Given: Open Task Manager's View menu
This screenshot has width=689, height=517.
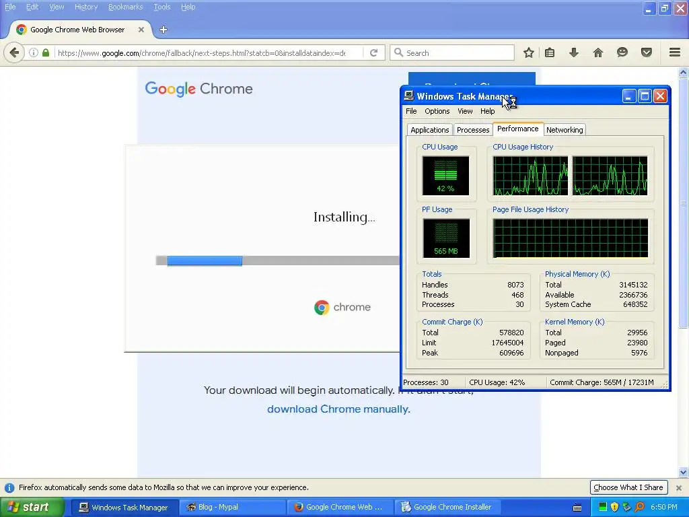Looking at the screenshot, I should pyautogui.click(x=465, y=111).
